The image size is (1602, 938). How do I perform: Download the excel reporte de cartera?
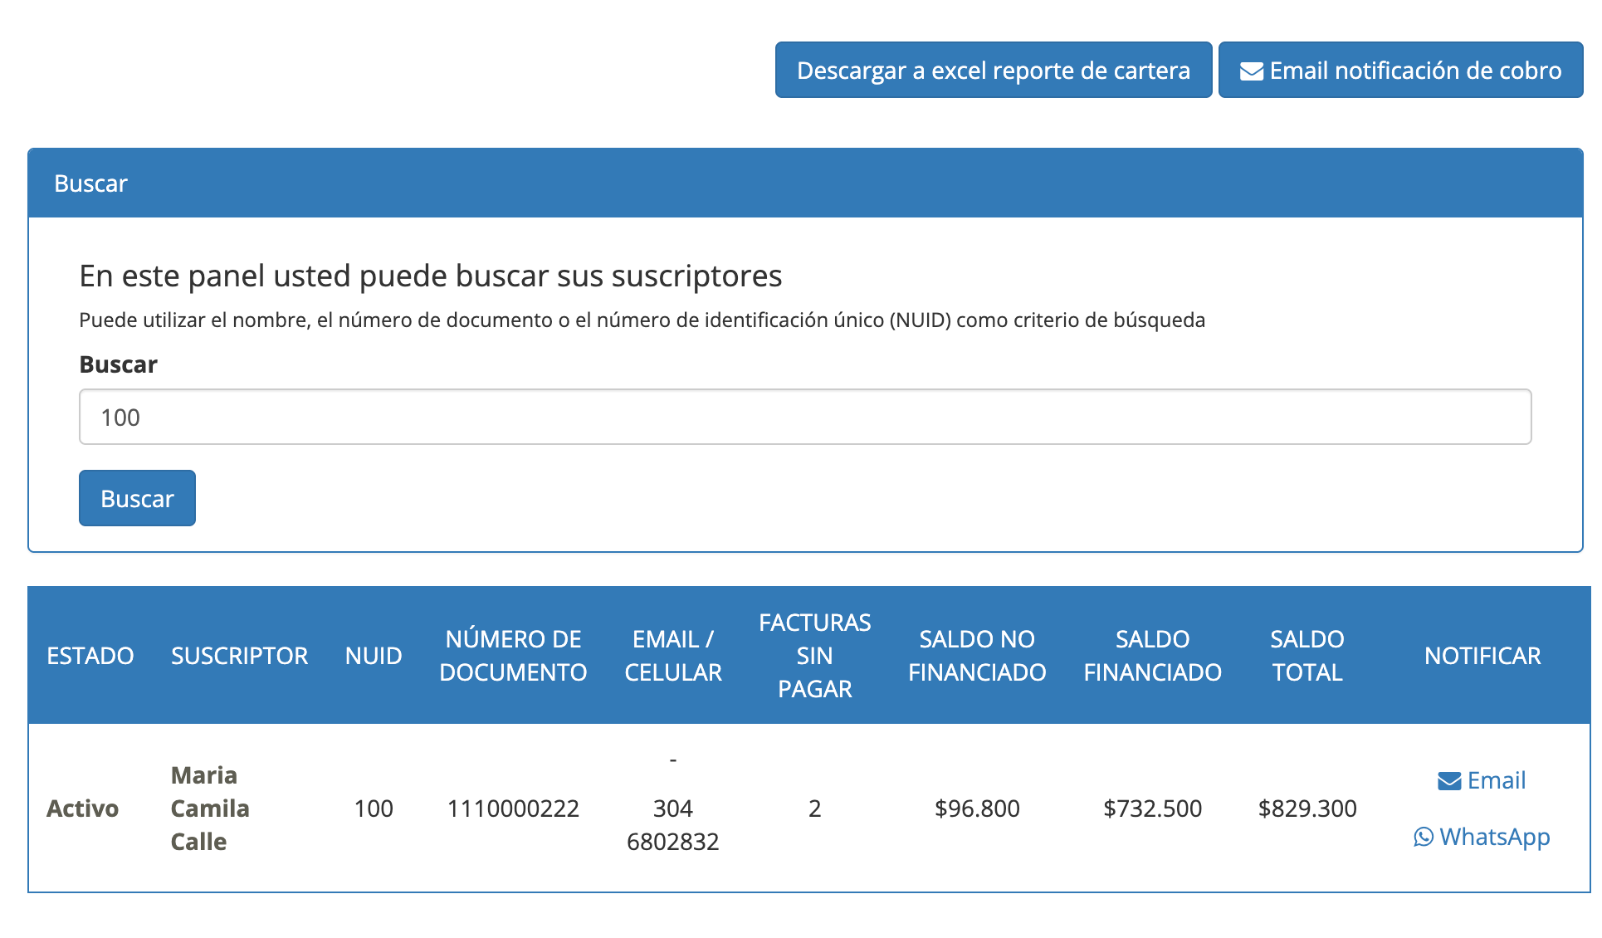click(993, 71)
